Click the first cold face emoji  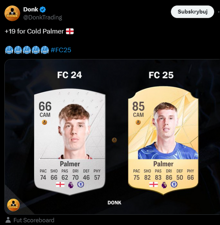(9, 50)
